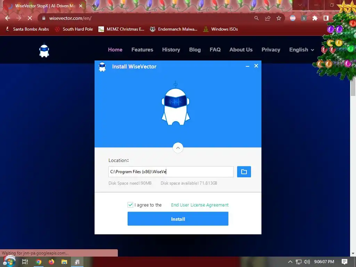Image resolution: width=356 pixels, height=267 pixels.
Task: Click the page vertical scrollbar thumb
Action: (353, 87)
